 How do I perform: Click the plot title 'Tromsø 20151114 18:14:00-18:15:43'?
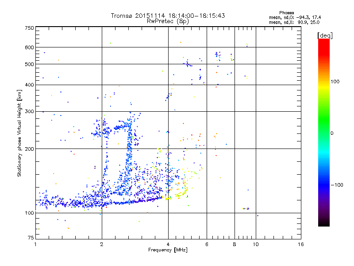coord(168,16)
